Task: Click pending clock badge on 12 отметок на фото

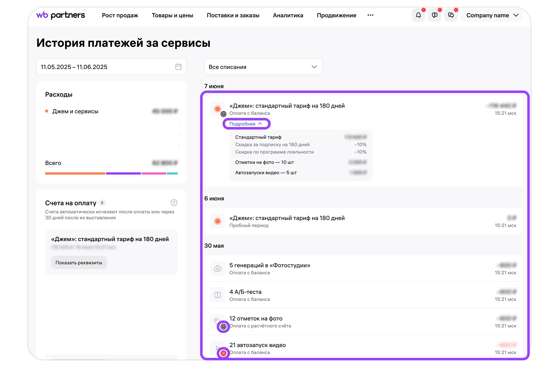Action: click(x=223, y=327)
